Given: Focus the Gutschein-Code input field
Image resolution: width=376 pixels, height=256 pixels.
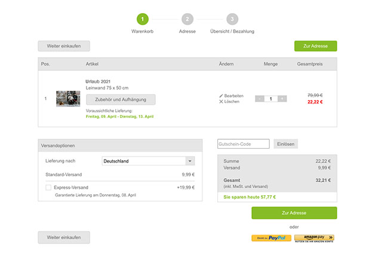Looking at the screenshot, I should coord(244,144).
